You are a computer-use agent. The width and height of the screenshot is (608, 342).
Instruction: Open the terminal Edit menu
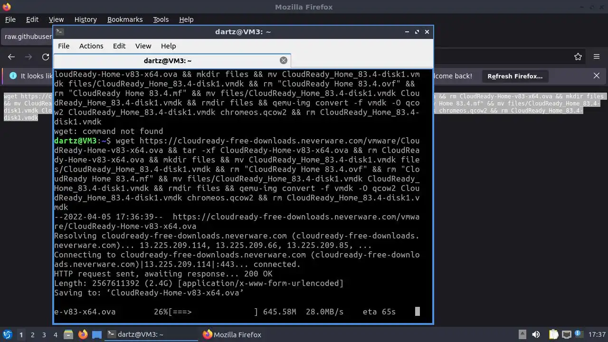tap(119, 46)
